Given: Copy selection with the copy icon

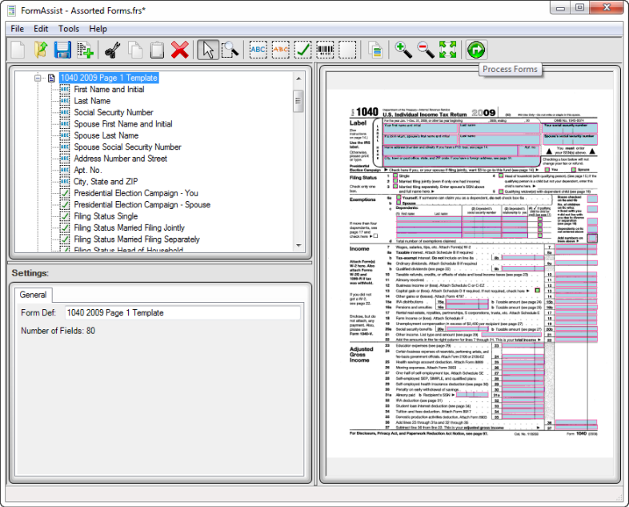Looking at the screenshot, I should pos(135,50).
